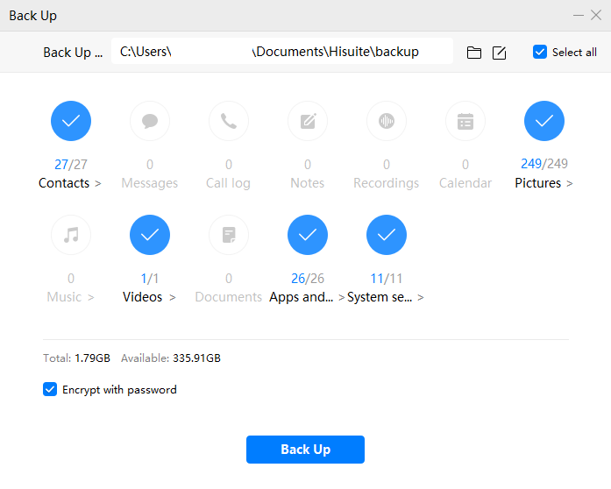Screen dimensions: 611x489
Task: Click the Calendar icon
Action: [465, 121]
